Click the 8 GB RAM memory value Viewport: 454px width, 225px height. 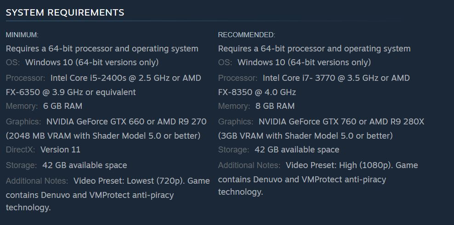coord(275,106)
